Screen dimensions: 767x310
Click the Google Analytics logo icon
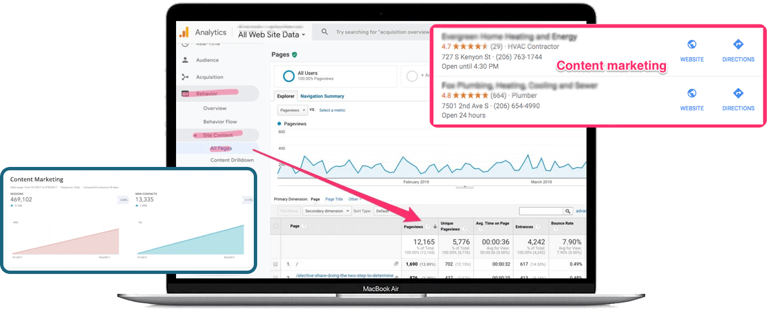(x=184, y=32)
